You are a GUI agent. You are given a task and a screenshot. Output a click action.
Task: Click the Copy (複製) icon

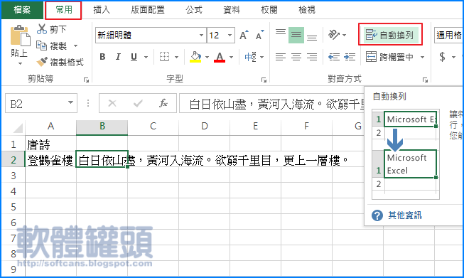[x=41, y=46]
